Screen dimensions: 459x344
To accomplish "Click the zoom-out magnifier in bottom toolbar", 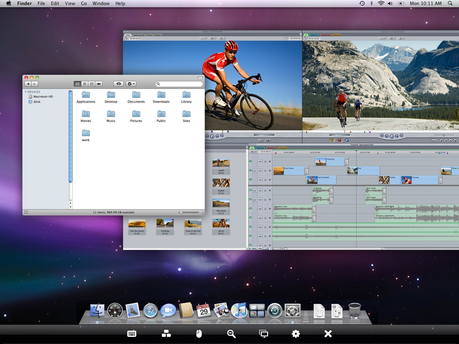I will pyautogui.click(x=231, y=334).
